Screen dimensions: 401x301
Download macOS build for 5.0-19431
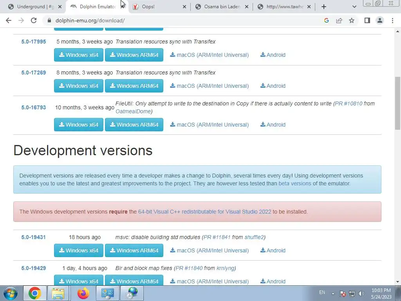(x=210, y=250)
